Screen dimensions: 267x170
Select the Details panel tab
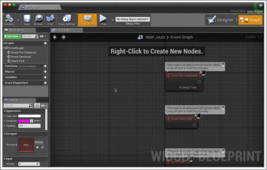19,100
